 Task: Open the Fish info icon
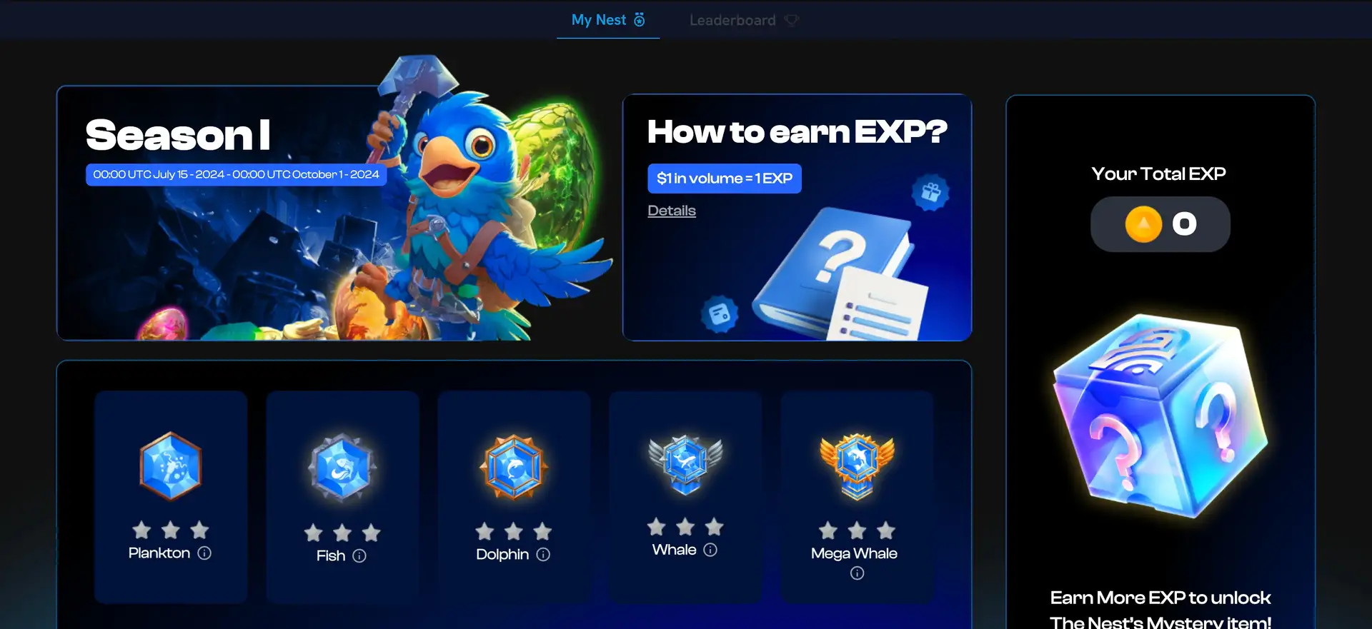coord(359,556)
